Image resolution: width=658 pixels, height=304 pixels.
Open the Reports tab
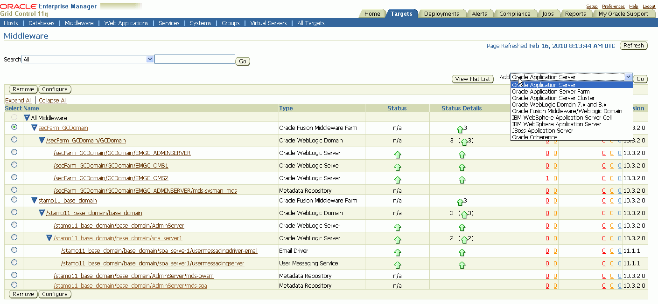pyautogui.click(x=575, y=14)
